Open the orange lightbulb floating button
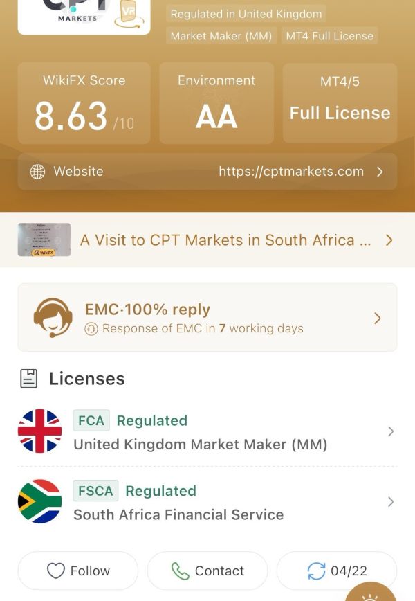Screen dimensions: 415x601 coord(370,591)
